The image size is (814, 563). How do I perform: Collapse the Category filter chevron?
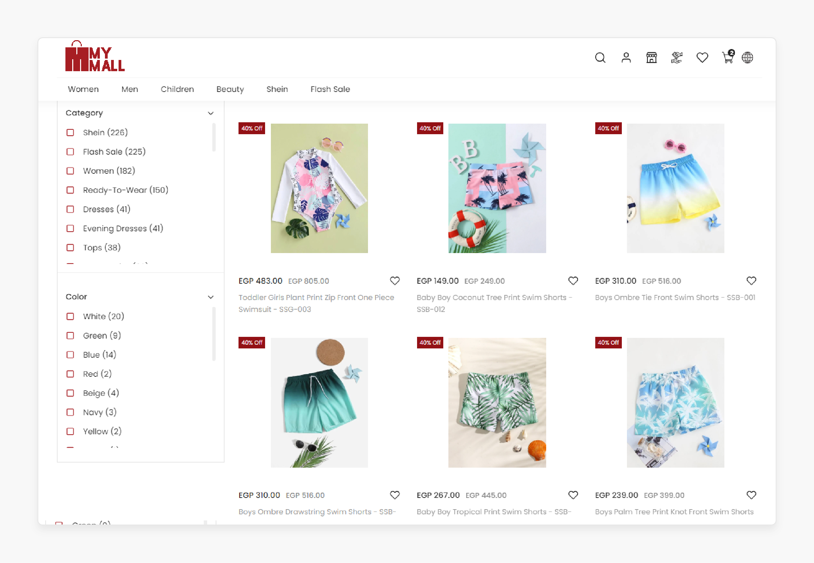(x=211, y=113)
